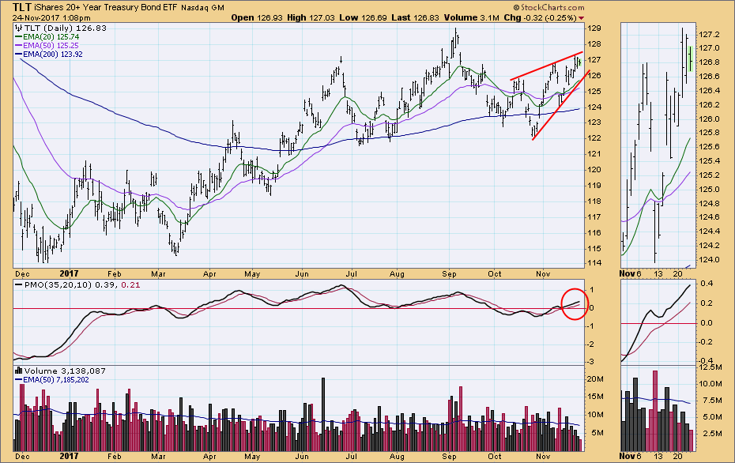Click the early September price peak bar near 129
Screen dimensions: 735x463
456,36
